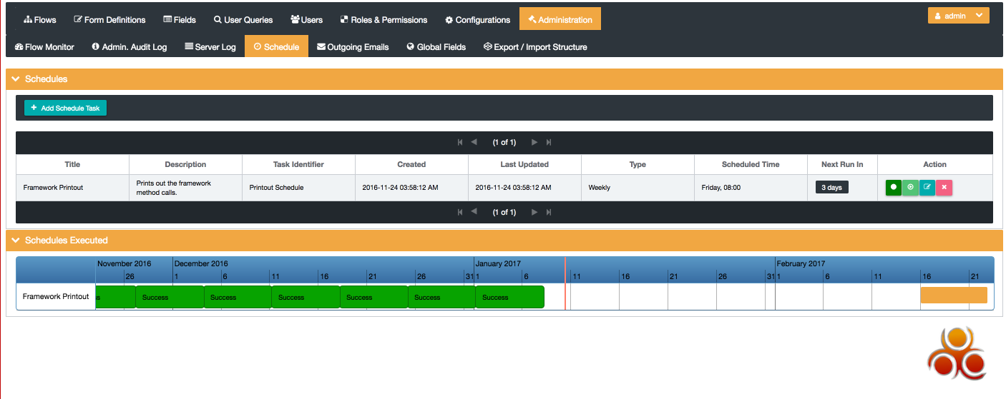Go to previous page in the paginator below the table
Screen dimensions: 1006x399
coord(474,212)
